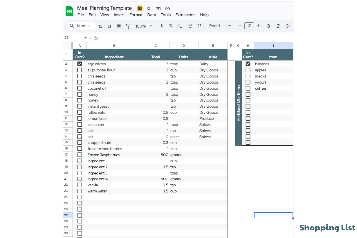This screenshot has height=238, width=357.
Task: Check the instant yeast checkbox
Action: click(x=79, y=106)
